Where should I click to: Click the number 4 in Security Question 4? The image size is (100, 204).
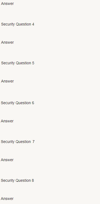(x=33, y=24)
